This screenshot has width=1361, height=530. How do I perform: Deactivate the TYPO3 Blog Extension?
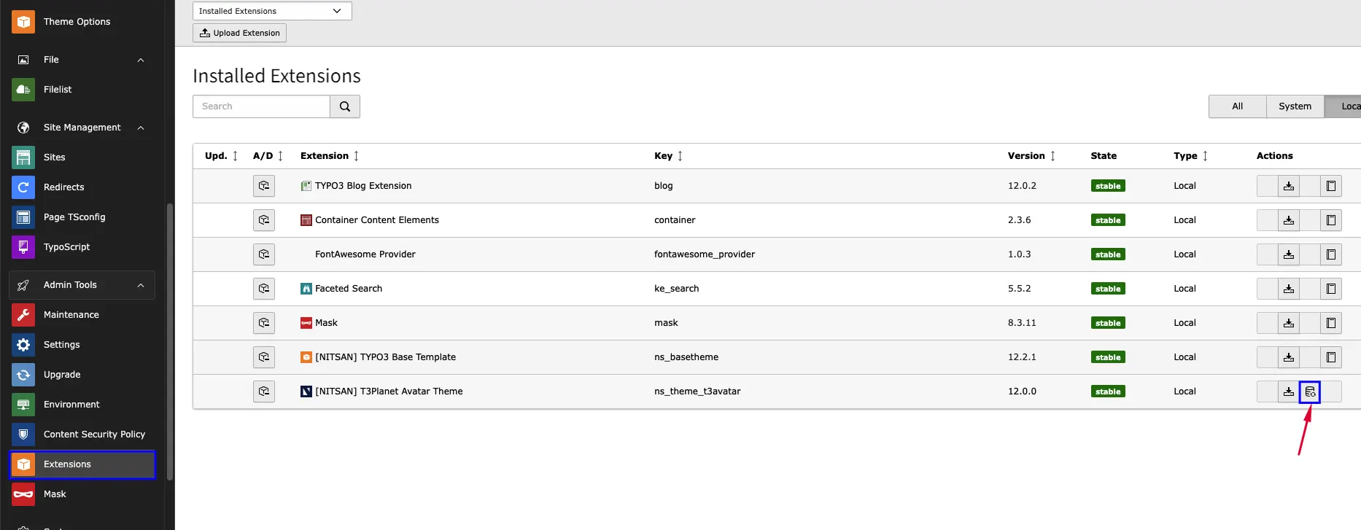264,186
